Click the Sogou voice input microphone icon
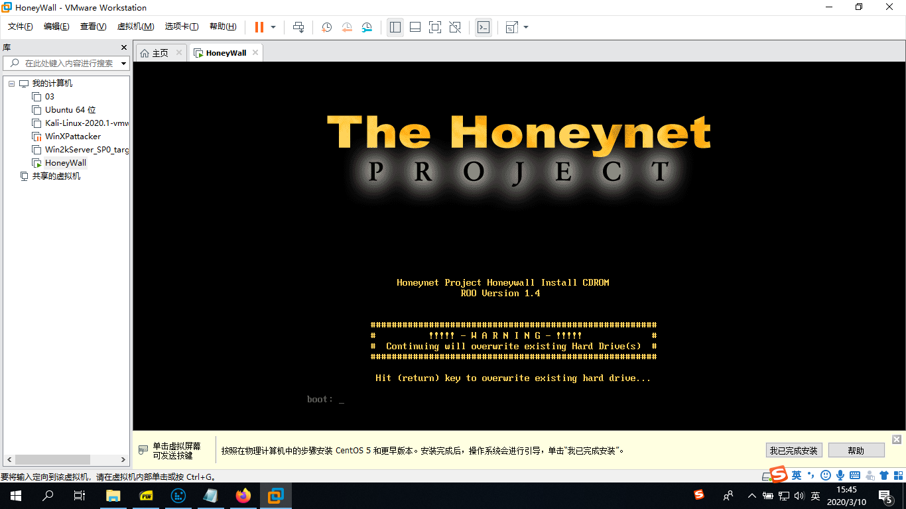This screenshot has height=509, width=906. click(x=840, y=475)
